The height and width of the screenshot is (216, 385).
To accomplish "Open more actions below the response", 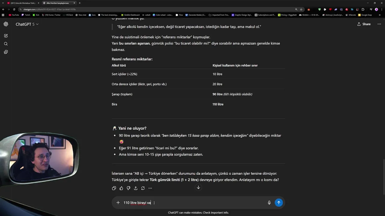I will click(x=150, y=188).
